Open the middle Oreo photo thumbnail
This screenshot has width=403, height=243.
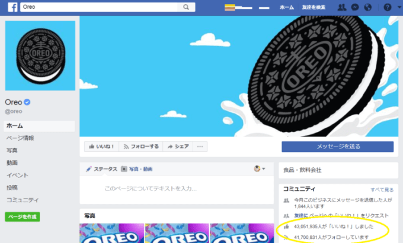click(177, 234)
